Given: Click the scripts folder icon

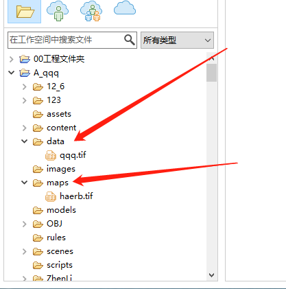Looking at the screenshot, I should (38, 266).
